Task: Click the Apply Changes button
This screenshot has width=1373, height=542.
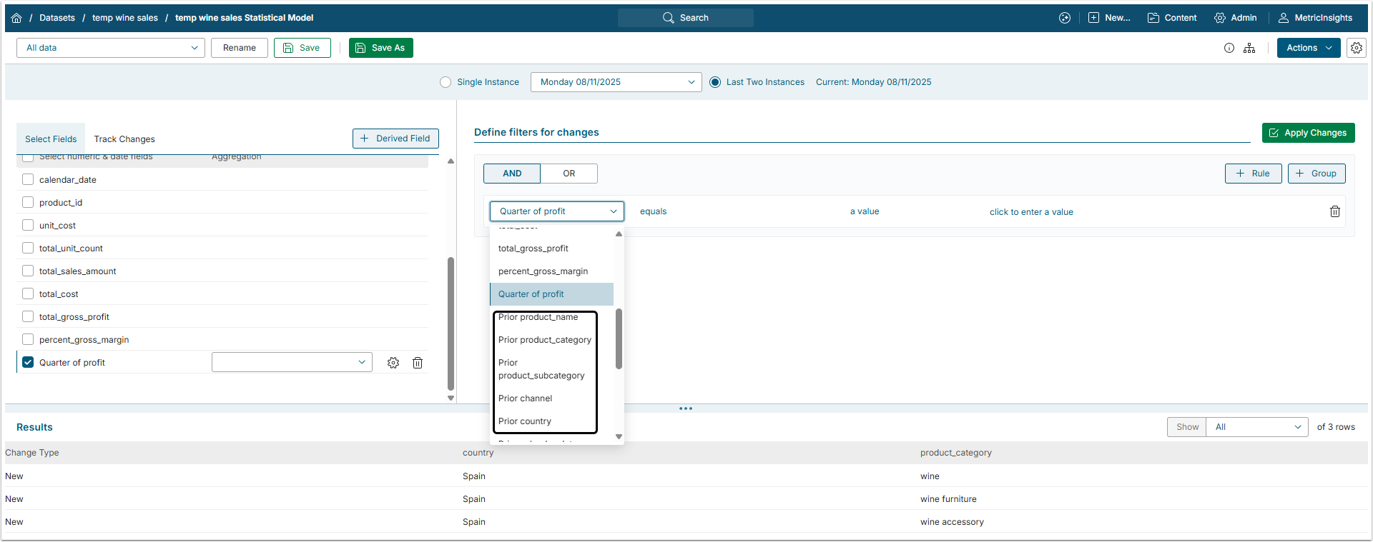Action: (1308, 133)
